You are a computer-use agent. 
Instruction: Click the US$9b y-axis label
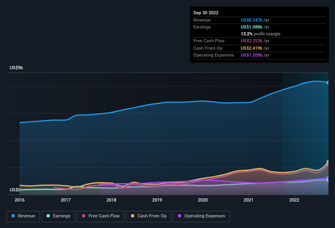[x=16, y=68]
